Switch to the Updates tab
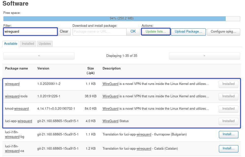The image size is (245, 157). pyautogui.click(x=45, y=44)
